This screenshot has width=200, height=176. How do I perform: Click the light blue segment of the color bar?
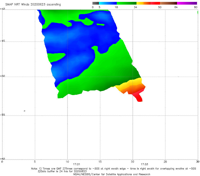coord(108,3)
